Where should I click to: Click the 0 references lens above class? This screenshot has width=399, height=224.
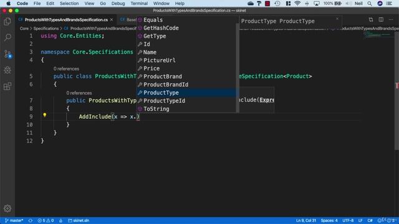point(66,69)
